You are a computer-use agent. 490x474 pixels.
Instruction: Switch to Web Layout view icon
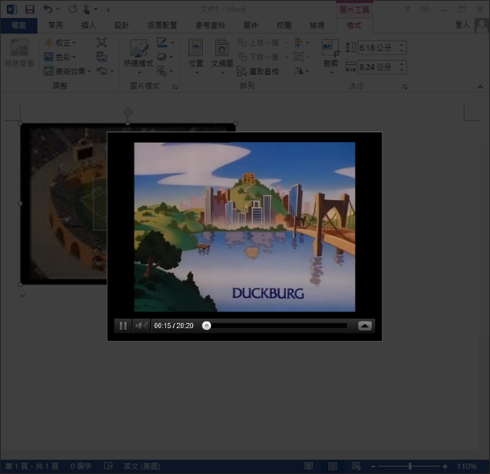click(356, 467)
